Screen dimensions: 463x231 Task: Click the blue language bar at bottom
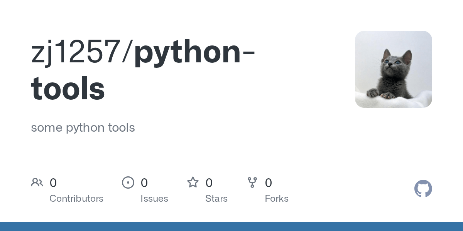[231, 226]
